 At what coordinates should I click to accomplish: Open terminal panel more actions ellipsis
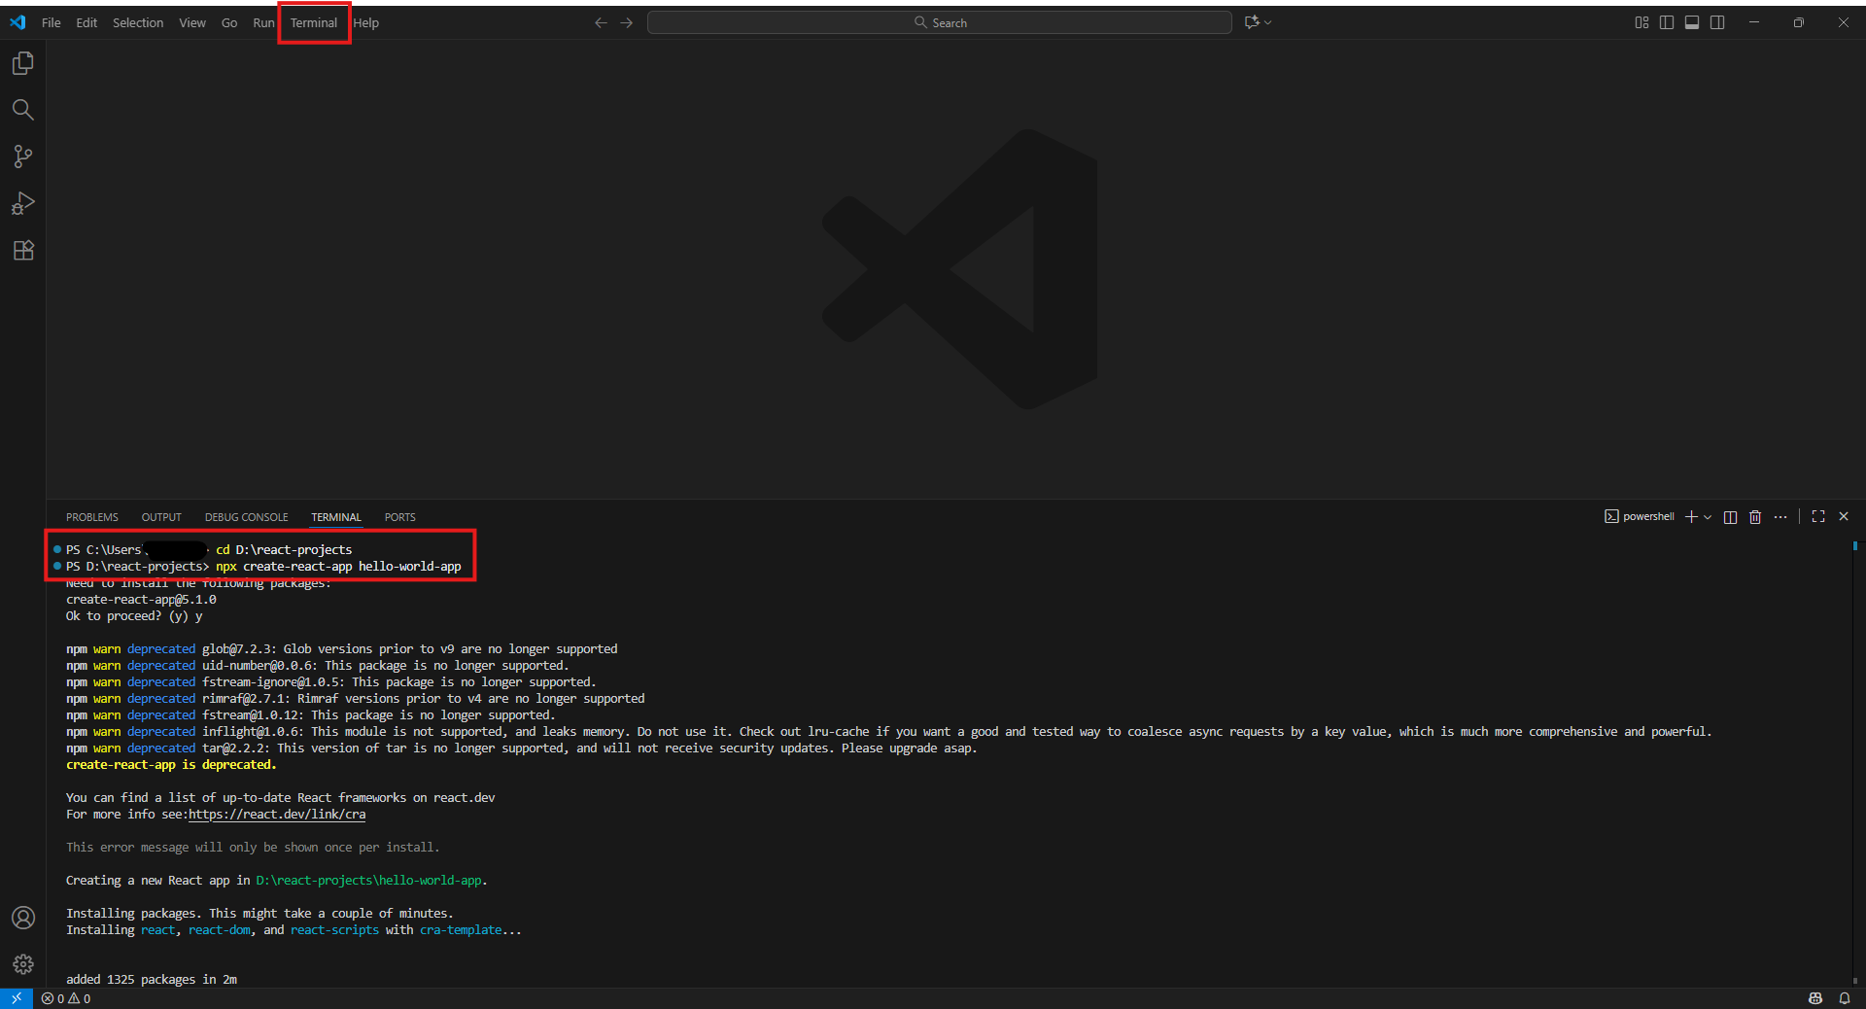tap(1780, 517)
